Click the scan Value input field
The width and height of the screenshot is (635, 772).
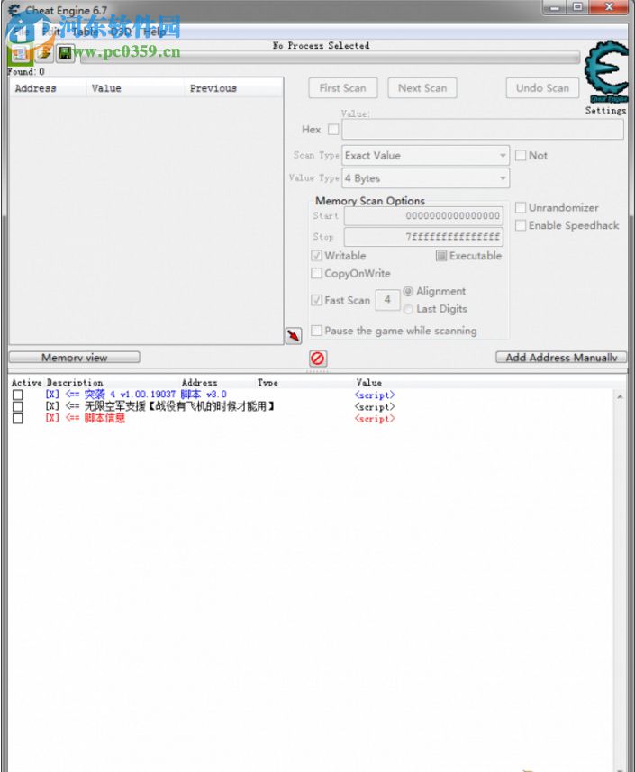[x=483, y=130]
